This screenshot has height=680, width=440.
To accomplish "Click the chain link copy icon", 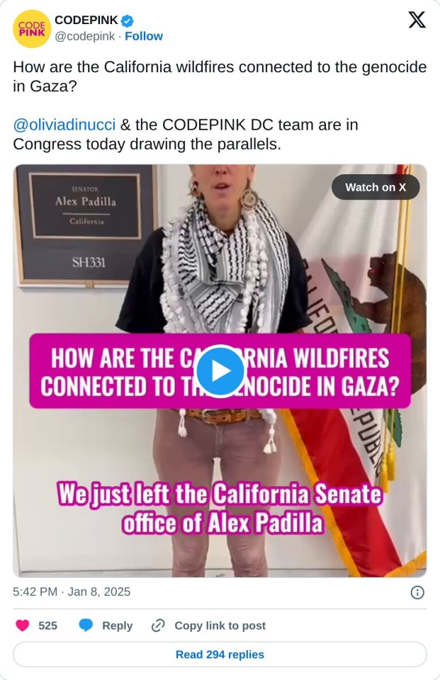I will coord(157,625).
